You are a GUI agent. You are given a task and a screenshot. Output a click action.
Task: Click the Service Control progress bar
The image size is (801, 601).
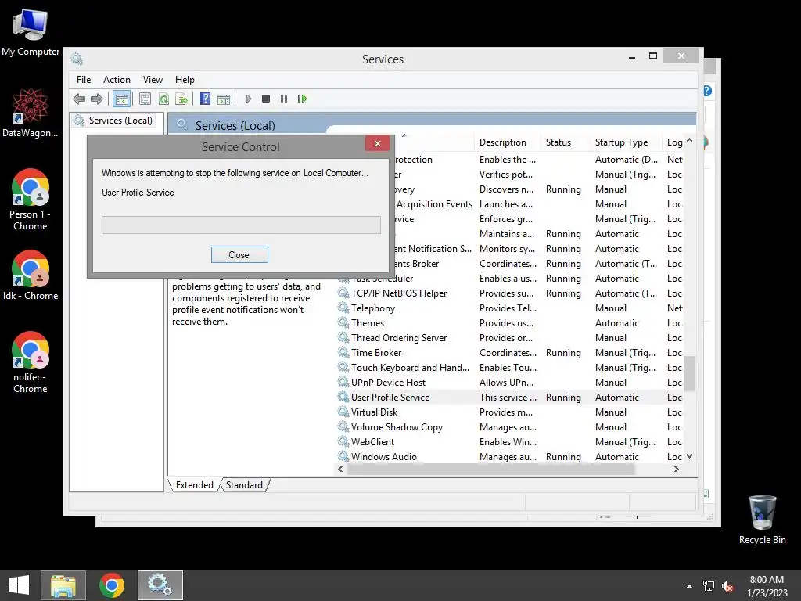(241, 225)
